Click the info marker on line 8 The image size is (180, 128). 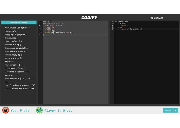pyautogui.click(x=39, y=35)
